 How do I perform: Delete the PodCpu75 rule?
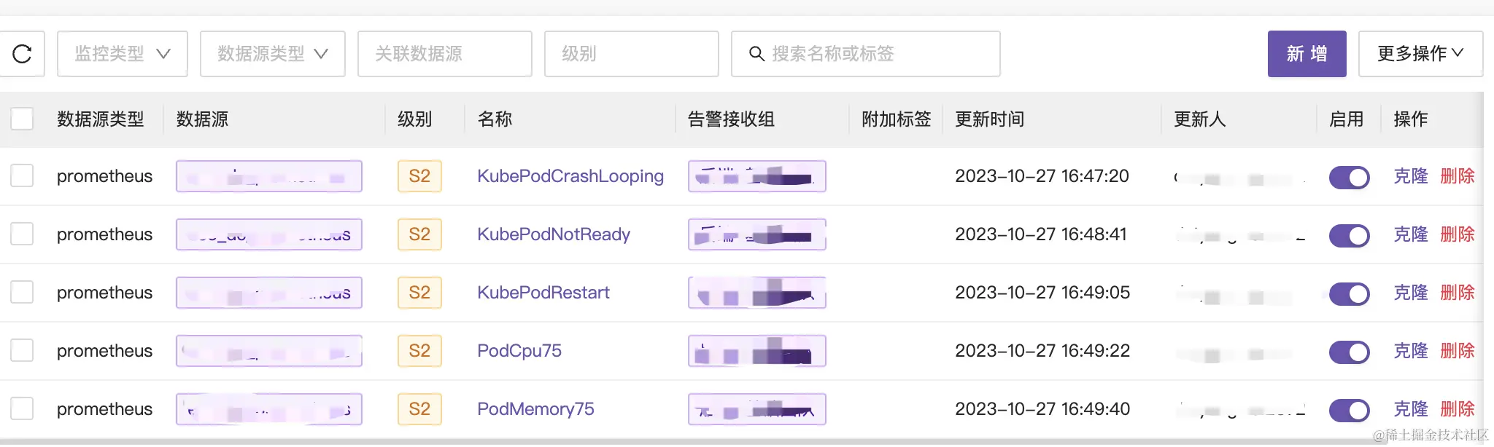(1457, 351)
